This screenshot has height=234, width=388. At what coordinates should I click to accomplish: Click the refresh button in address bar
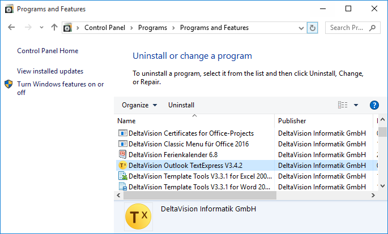(313, 28)
